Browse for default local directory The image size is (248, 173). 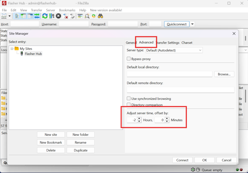tap(224, 74)
